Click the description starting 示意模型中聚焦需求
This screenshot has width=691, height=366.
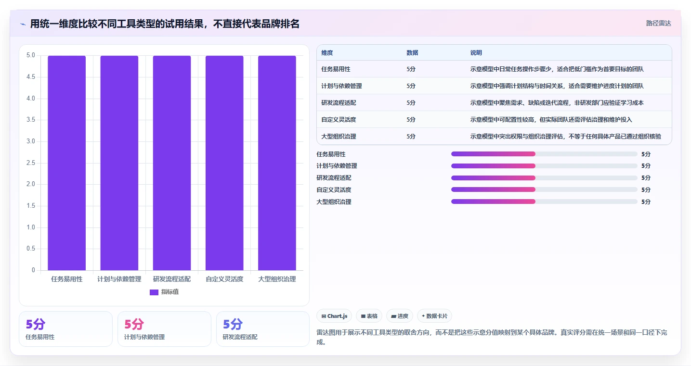(x=557, y=103)
